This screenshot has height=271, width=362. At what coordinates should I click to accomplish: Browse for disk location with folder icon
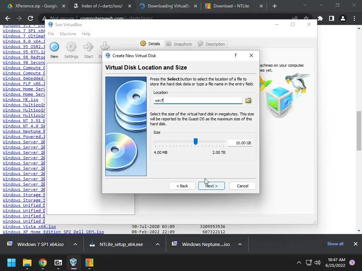[x=249, y=101]
